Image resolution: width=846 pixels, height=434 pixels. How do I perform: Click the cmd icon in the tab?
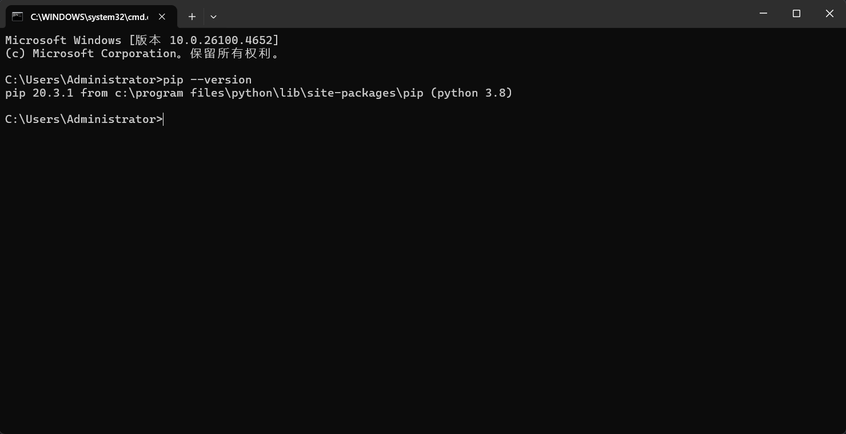pyautogui.click(x=18, y=17)
